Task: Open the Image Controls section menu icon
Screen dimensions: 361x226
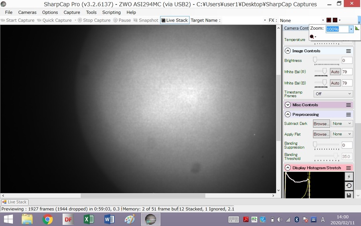Action: [x=348, y=51]
